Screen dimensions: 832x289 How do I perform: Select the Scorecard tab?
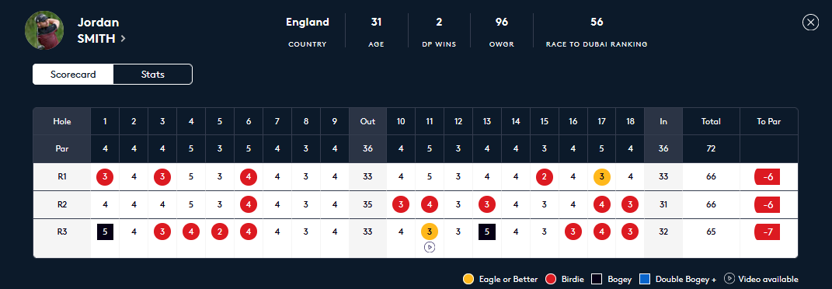pos(73,75)
